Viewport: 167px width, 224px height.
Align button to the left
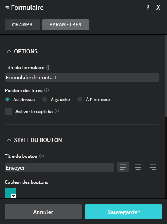coord(123,167)
